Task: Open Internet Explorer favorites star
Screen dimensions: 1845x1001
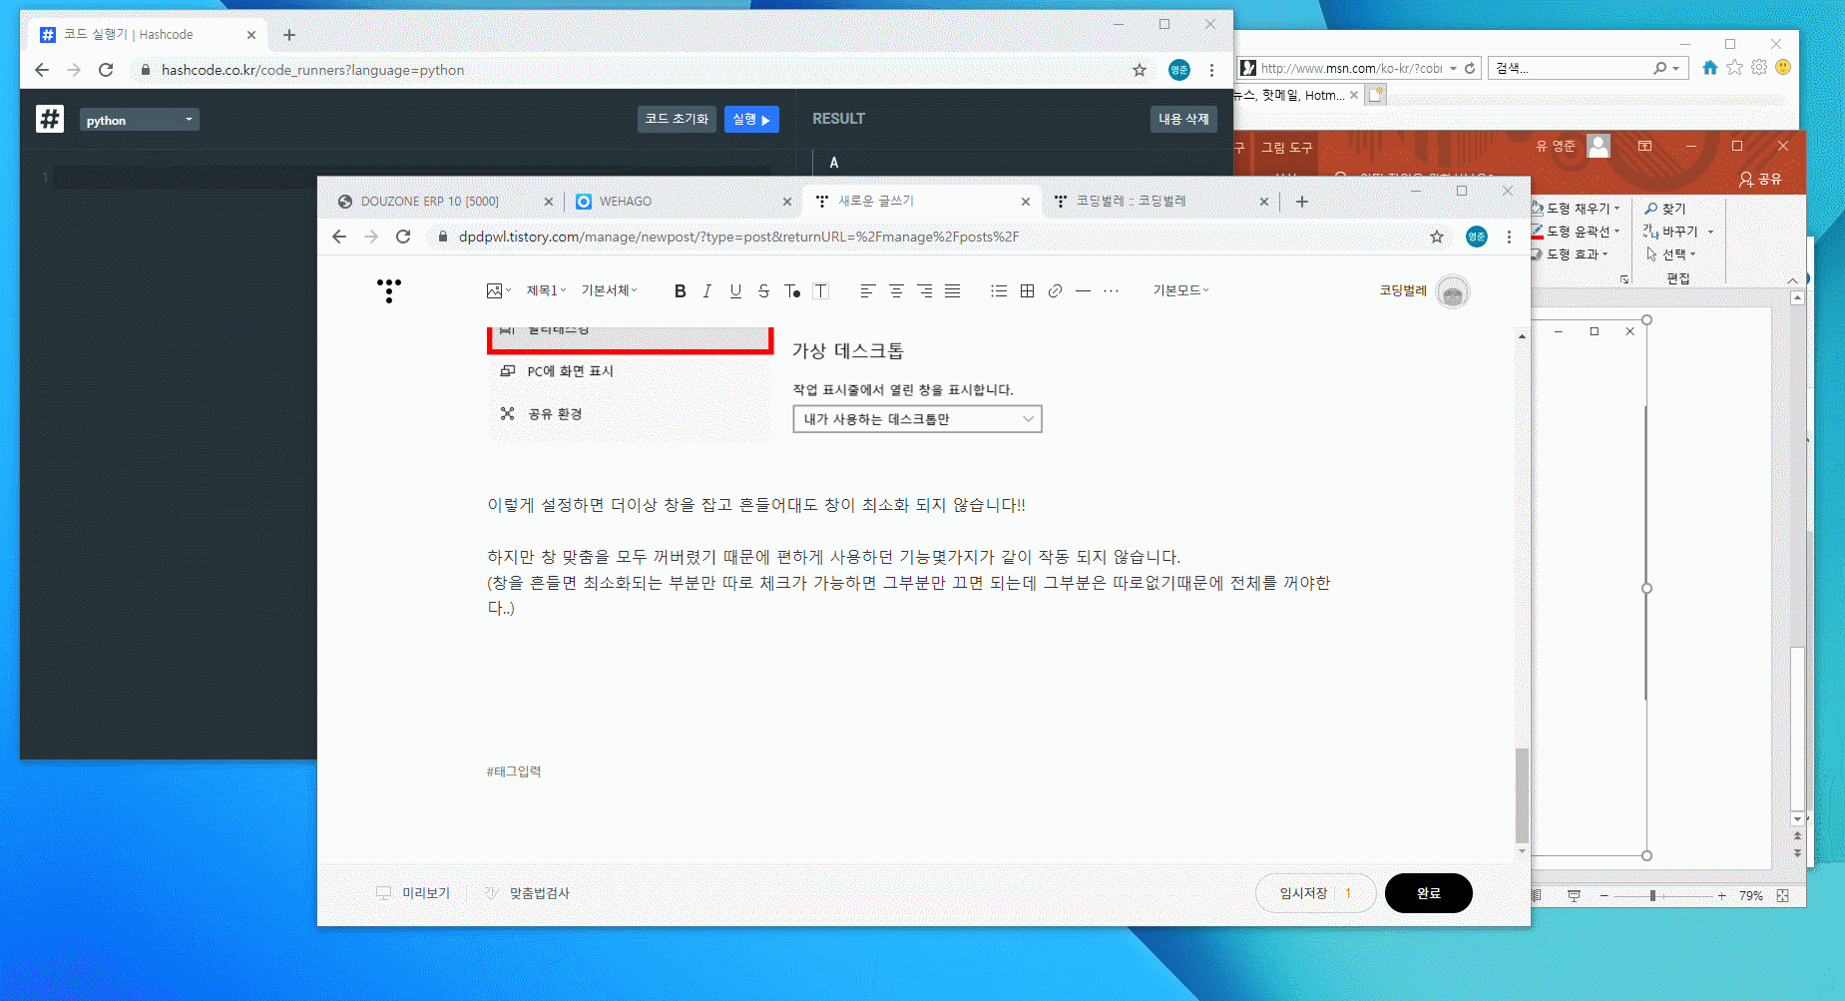Action: coord(1735,67)
